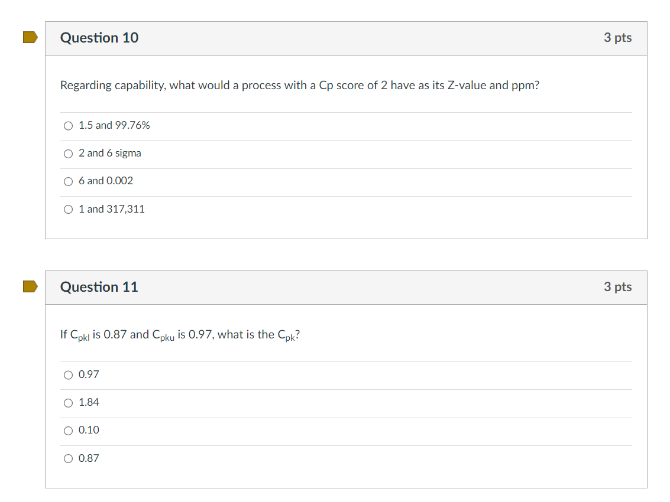Screen dimensions: 670x502
Task: Select answer option 6 and 0.002
Action: (x=68, y=181)
